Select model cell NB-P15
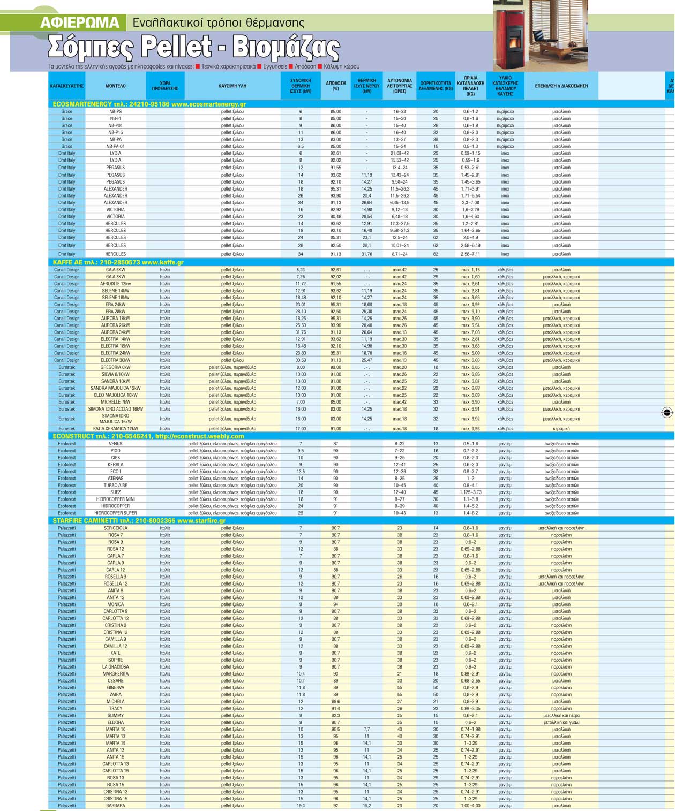Viewport: 675px width, 811px height. [x=115, y=132]
